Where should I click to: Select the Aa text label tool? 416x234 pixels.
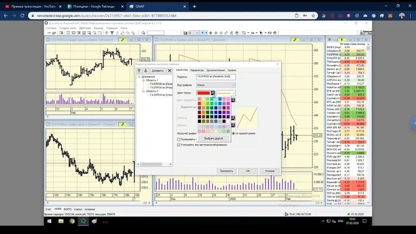[x=253, y=33]
